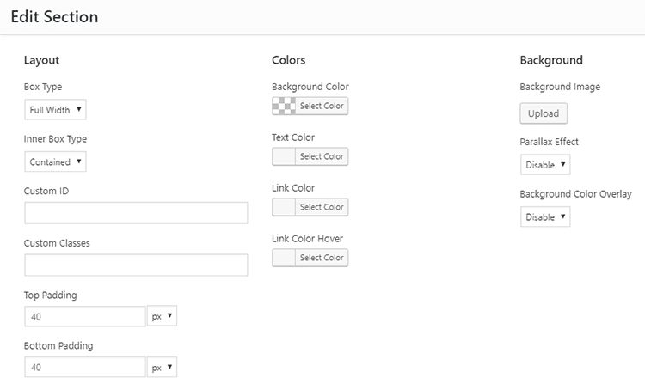Click Select Color for Link Color Hover
645x390 pixels.
(322, 258)
